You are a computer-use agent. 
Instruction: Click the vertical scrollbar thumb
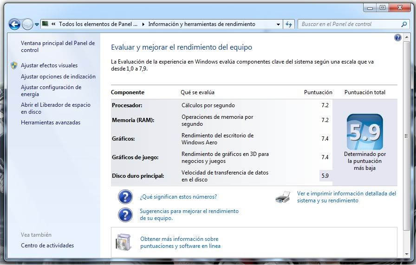[x=406, y=136]
